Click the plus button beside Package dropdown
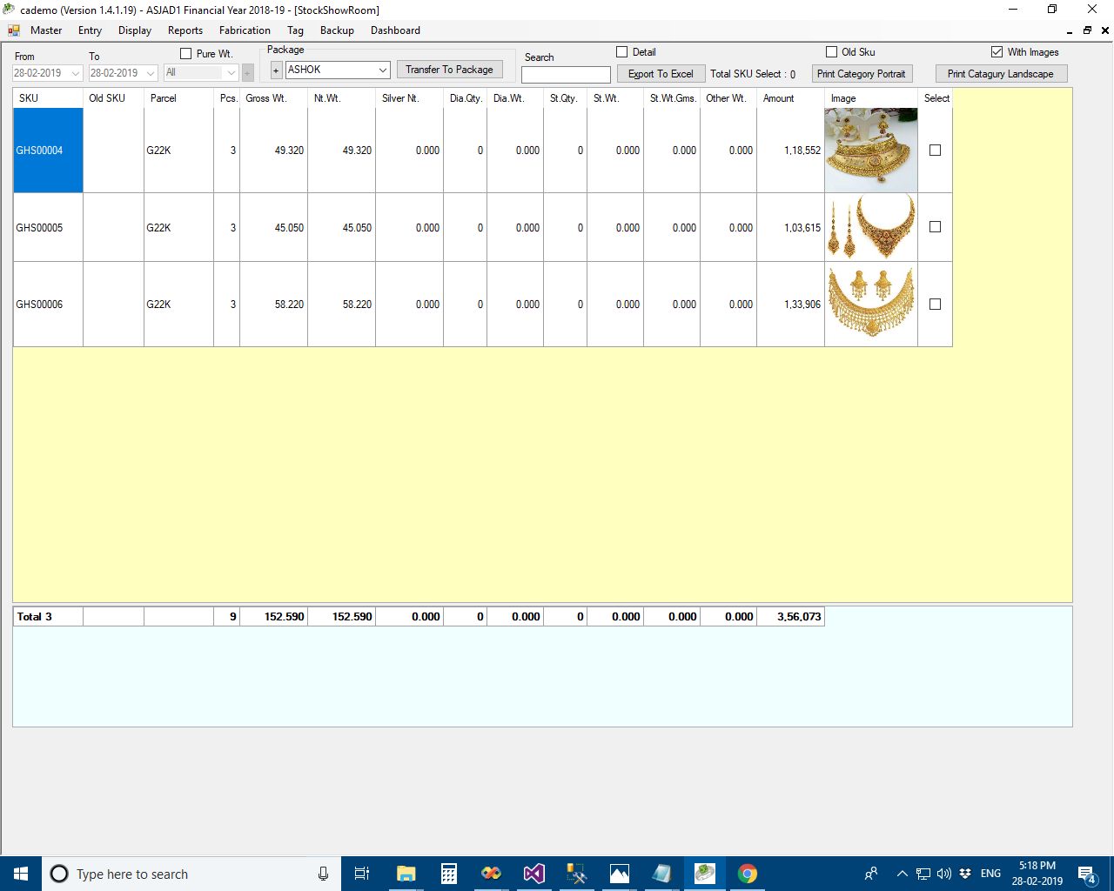The image size is (1114, 891). (276, 70)
